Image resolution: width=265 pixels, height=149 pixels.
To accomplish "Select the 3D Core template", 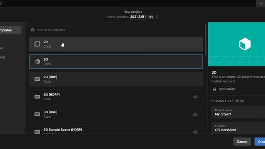I will click(116, 62).
